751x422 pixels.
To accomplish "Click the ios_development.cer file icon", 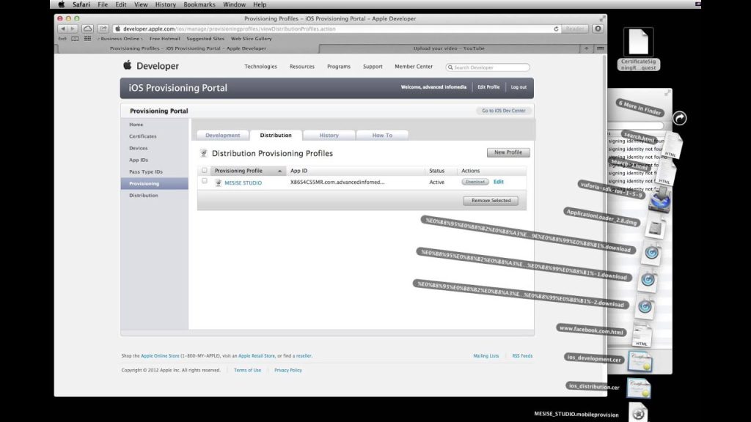I will (x=640, y=362).
